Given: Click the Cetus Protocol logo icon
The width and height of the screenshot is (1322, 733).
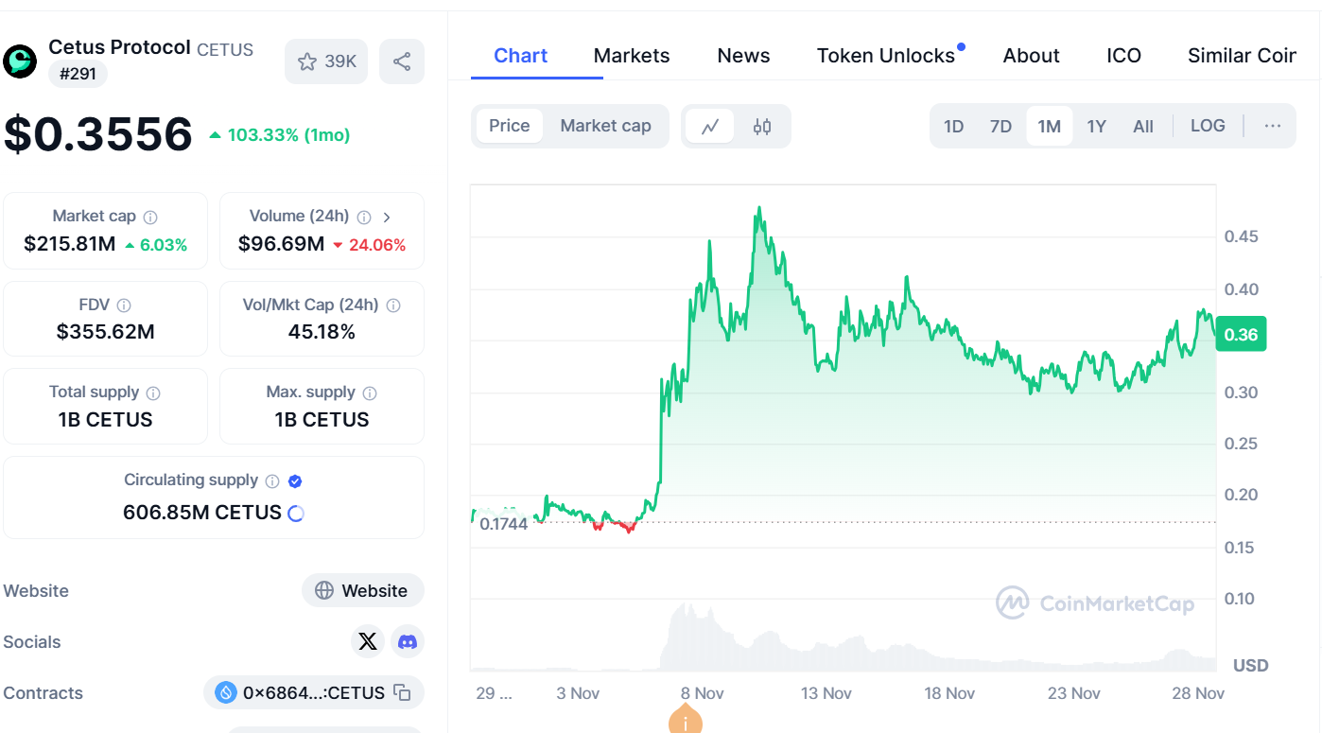Looking at the screenshot, I should 20,61.
